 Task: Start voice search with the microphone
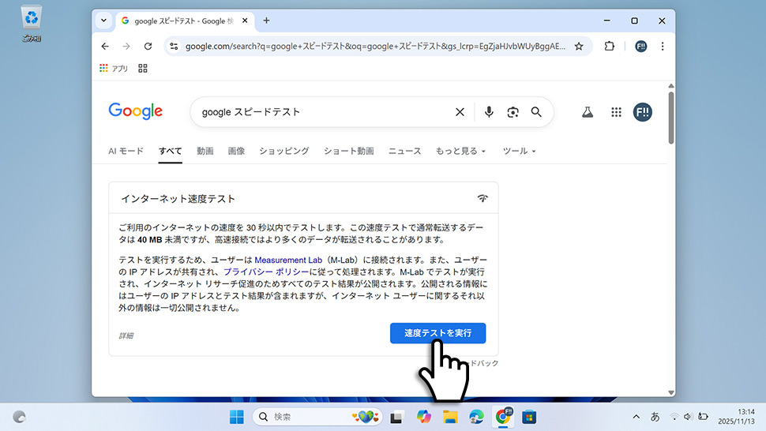(489, 112)
